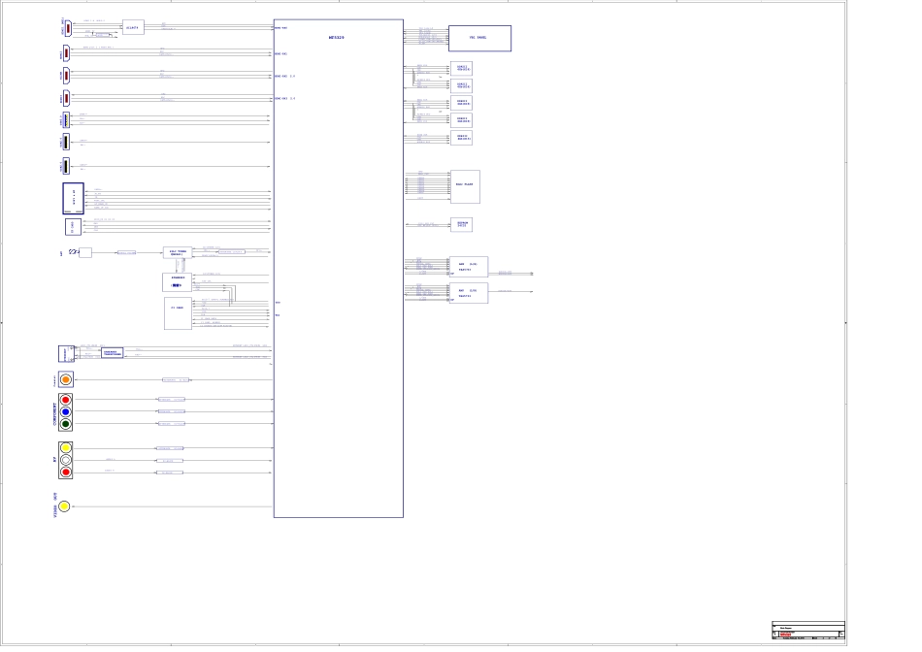This screenshot has height=652, width=922.
Task: Click the title block in bottom-right corner
Action: pyautogui.click(x=807, y=631)
